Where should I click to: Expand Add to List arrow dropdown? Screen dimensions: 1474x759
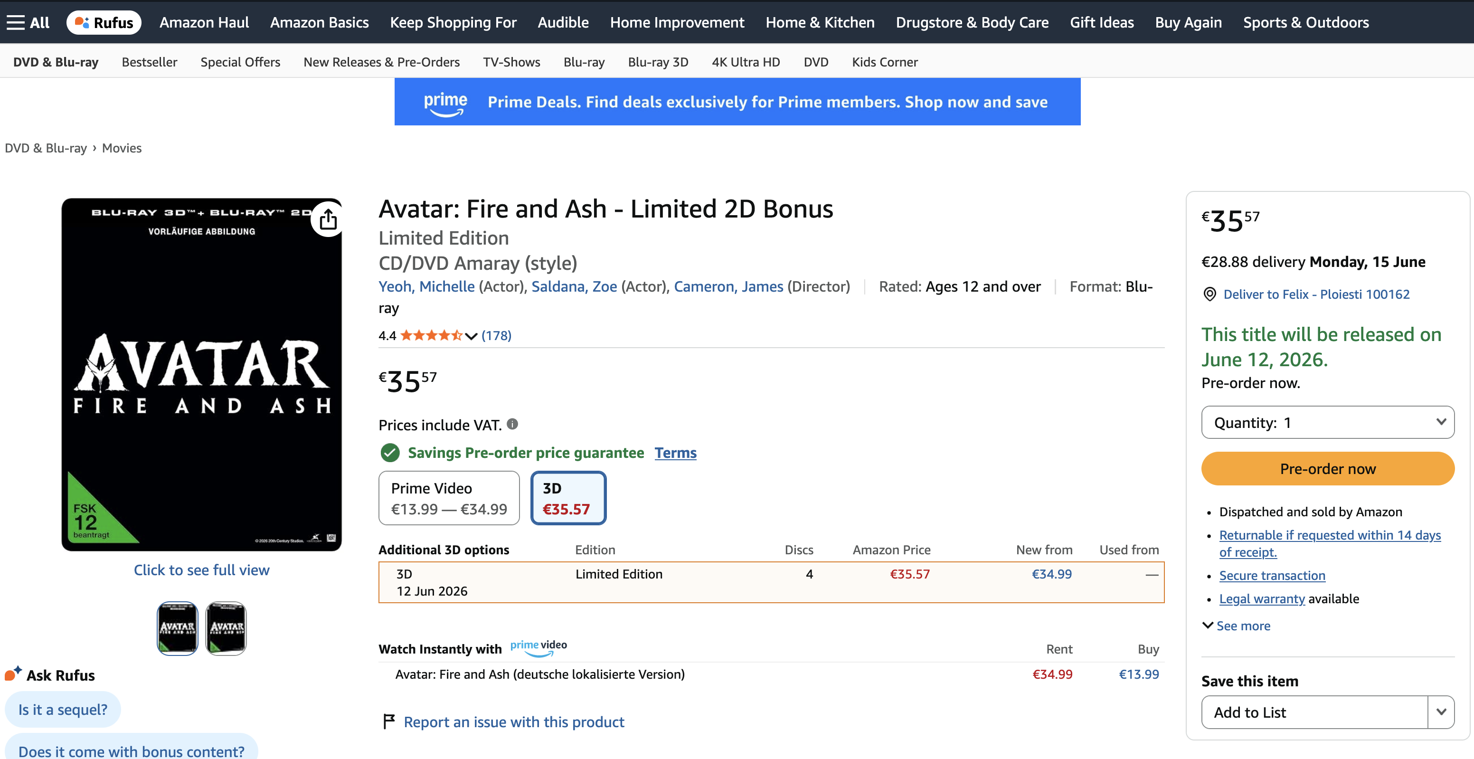1441,712
